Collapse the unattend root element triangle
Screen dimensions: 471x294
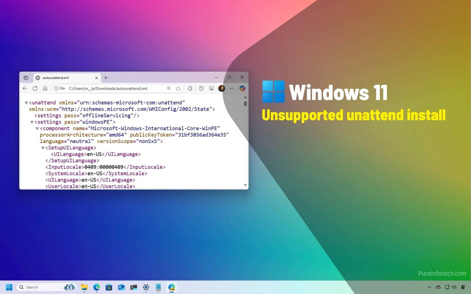click(26, 102)
